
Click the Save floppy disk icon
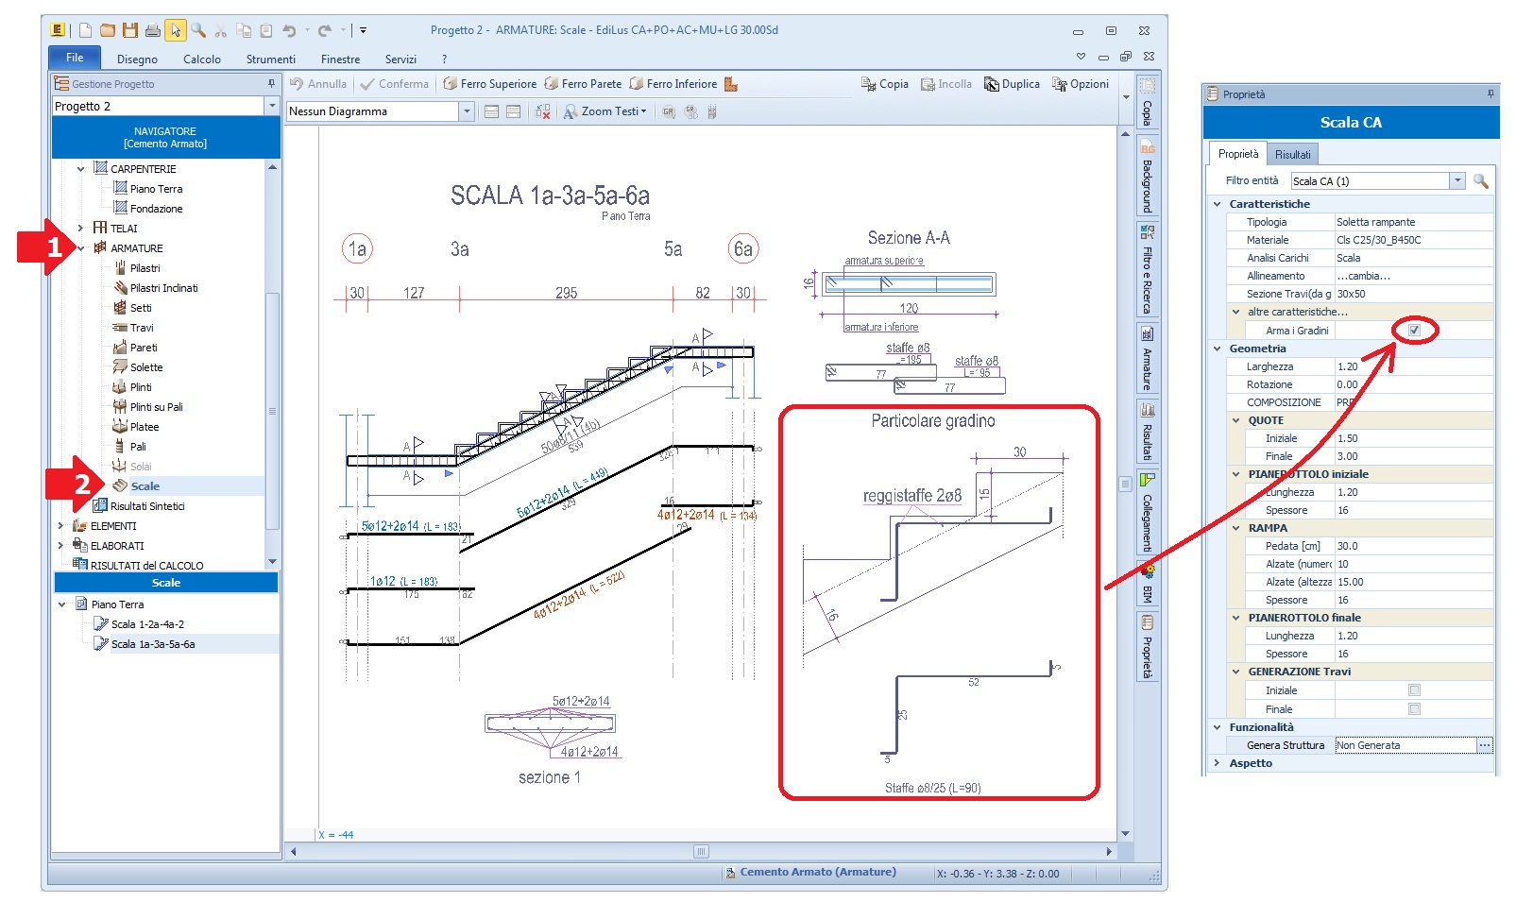130,30
